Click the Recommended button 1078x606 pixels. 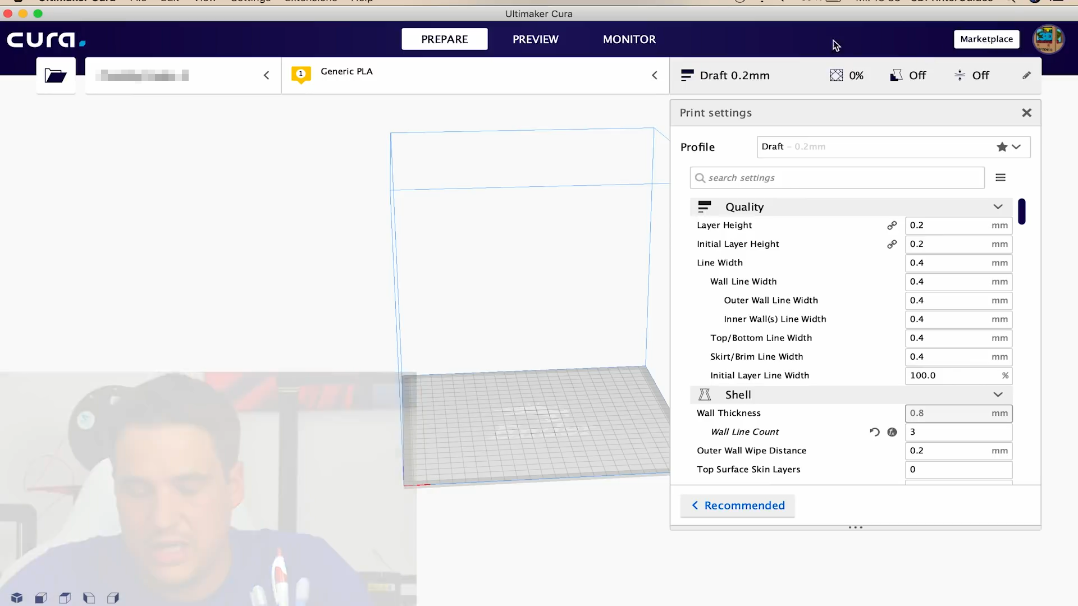pos(737,506)
